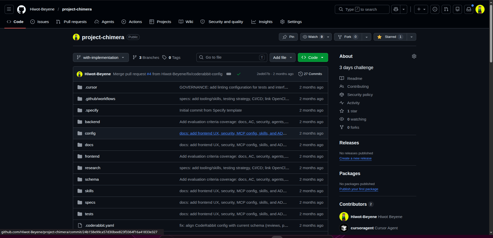Open Copilot chat icon in header
The image size is (493, 238).
(x=396, y=9)
